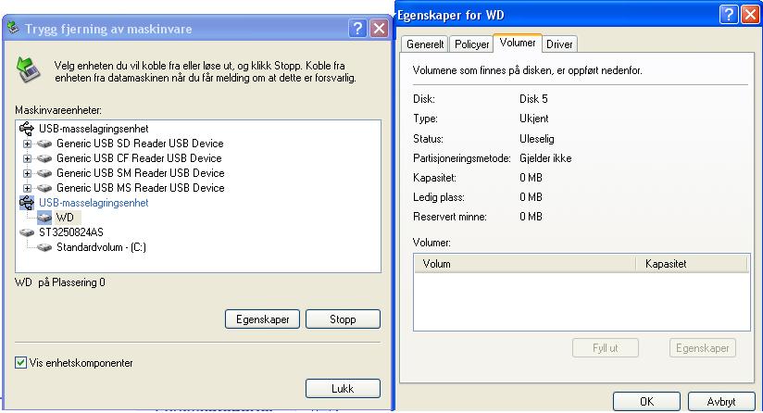Click the 0 MB value beside Reservert minne
The width and height of the screenshot is (763, 413).
coord(531,217)
